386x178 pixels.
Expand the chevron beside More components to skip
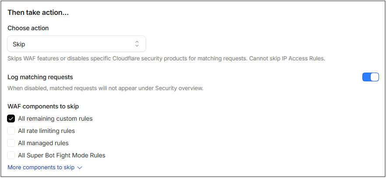pyautogui.click(x=80, y=168)
